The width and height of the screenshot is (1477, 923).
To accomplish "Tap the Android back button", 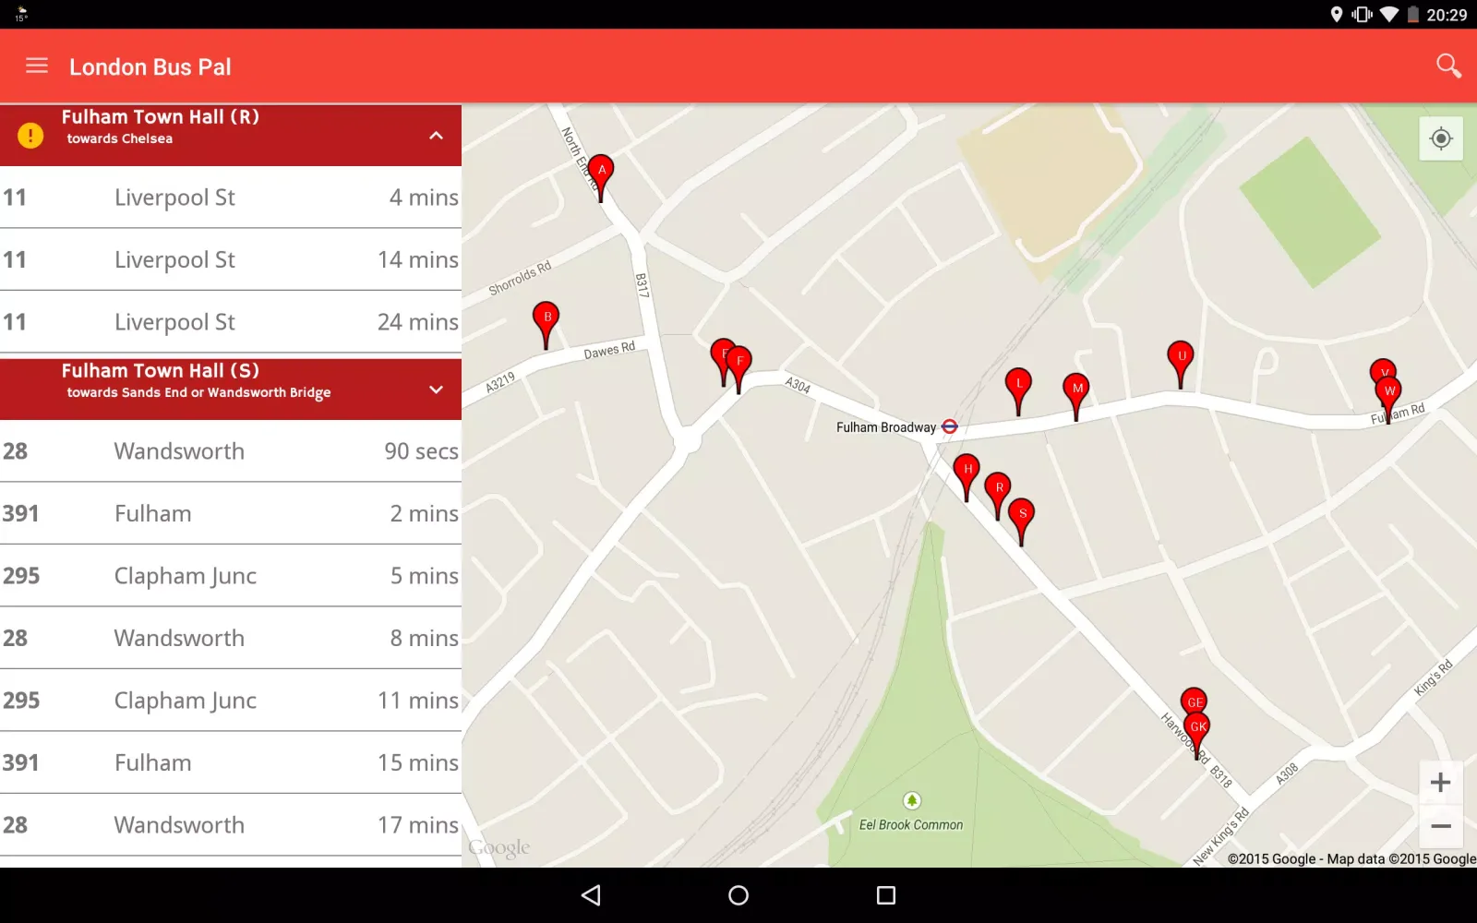I will tap(591, 894).
